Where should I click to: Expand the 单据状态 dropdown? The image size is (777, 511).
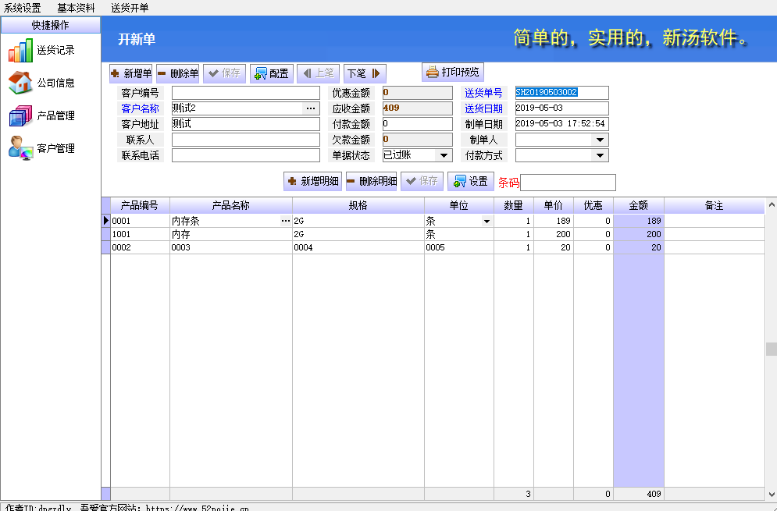click(444, 155)
